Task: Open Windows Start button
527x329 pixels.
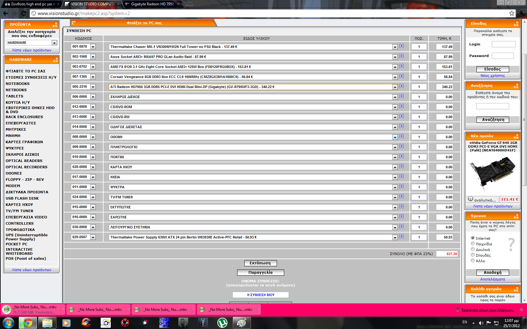Action: [x=8, y=323]
